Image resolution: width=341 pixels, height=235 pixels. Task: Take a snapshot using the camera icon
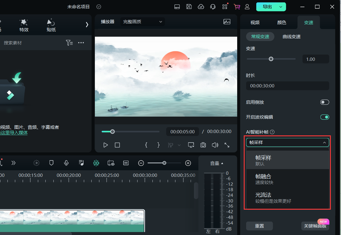tap(203, 145)
